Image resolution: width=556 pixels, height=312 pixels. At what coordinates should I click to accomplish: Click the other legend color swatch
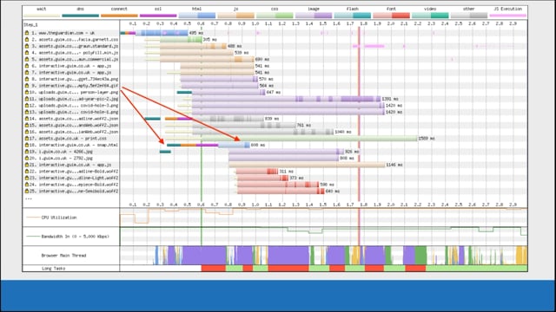click(469, 16)
